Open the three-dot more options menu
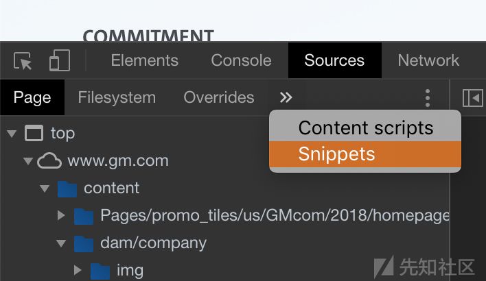 point(428,98)
